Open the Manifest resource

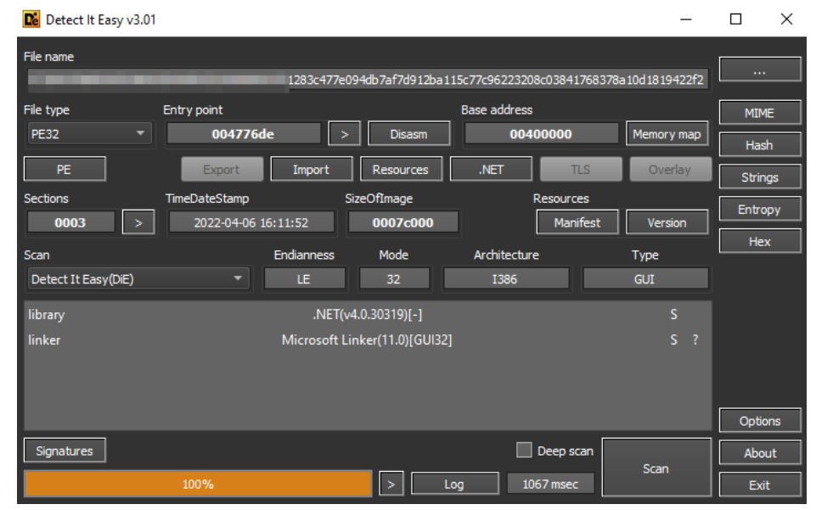(x=577, y=223)
